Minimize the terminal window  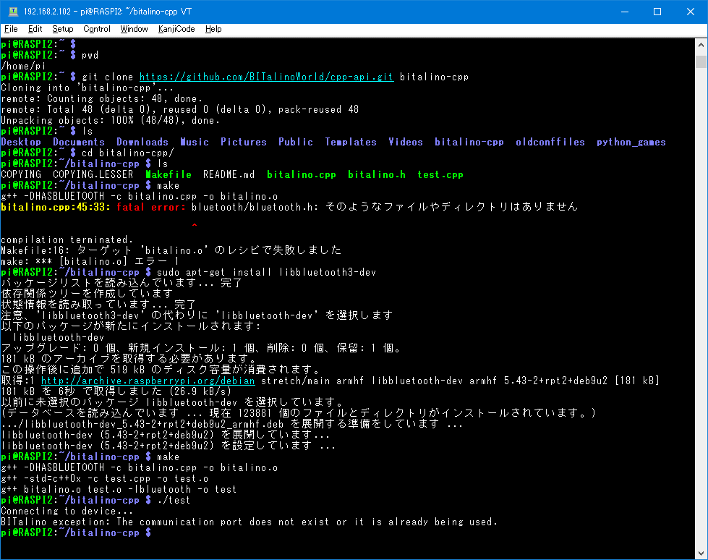click(625, 12)
